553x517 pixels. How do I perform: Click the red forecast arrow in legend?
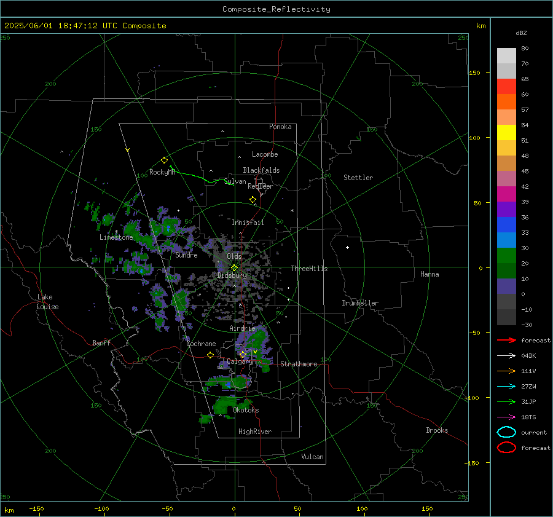pos(506,340)
